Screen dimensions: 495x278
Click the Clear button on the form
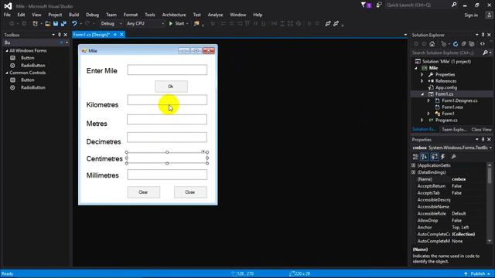click(144, 192)
